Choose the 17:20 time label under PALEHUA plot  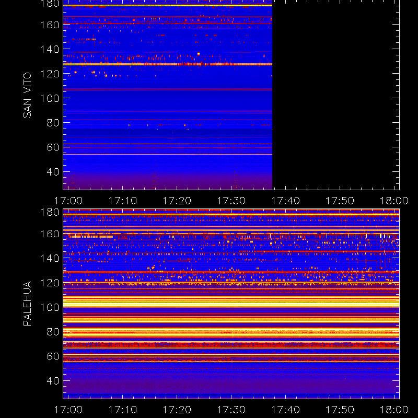(x=177, y=410)
